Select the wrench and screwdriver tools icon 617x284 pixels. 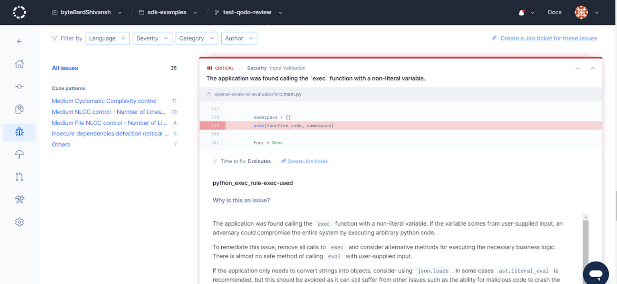pyautogui.click(x=19, y=199)
